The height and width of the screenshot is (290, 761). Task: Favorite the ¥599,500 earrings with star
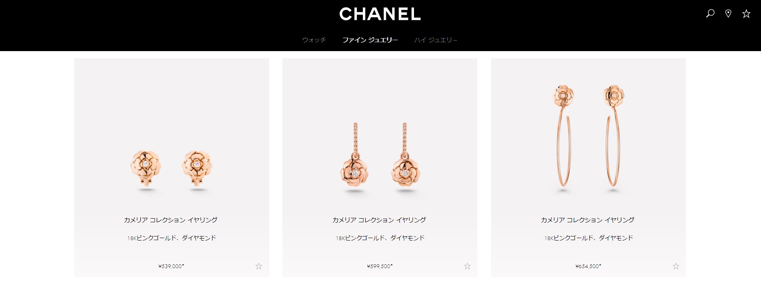pos(467,266)
